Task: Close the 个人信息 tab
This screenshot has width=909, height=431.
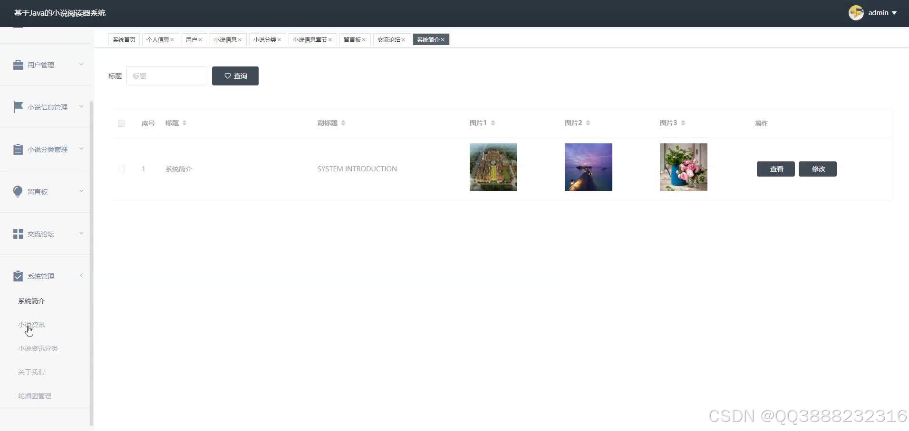Action: tap(172, 40)
